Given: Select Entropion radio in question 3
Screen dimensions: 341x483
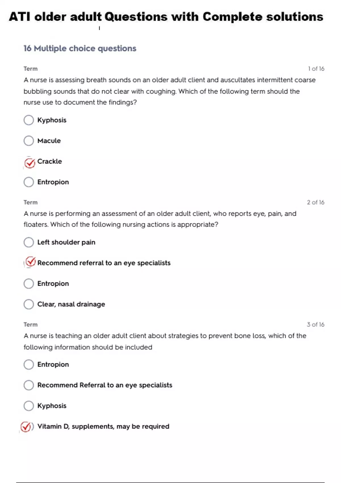Looking at the screenshot, I should tap(29, 365).
